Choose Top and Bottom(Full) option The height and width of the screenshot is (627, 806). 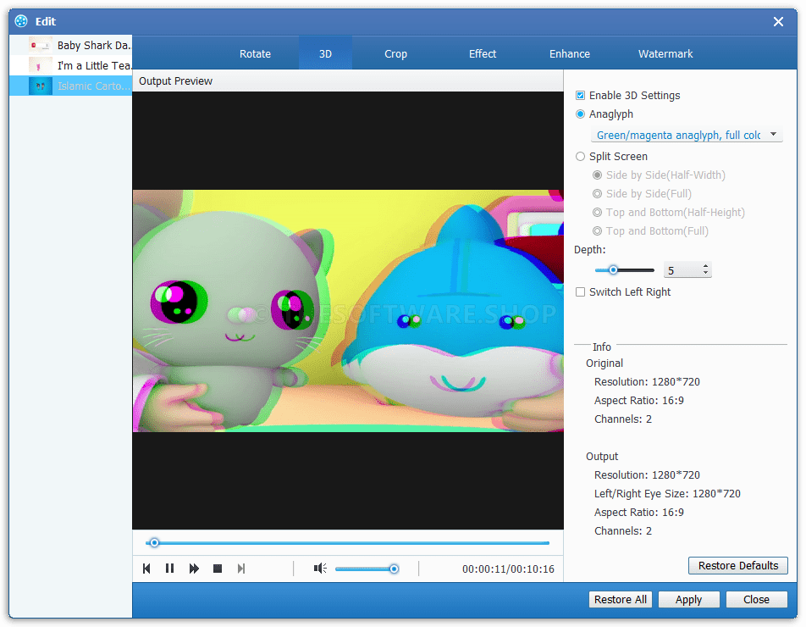(598, 231)
